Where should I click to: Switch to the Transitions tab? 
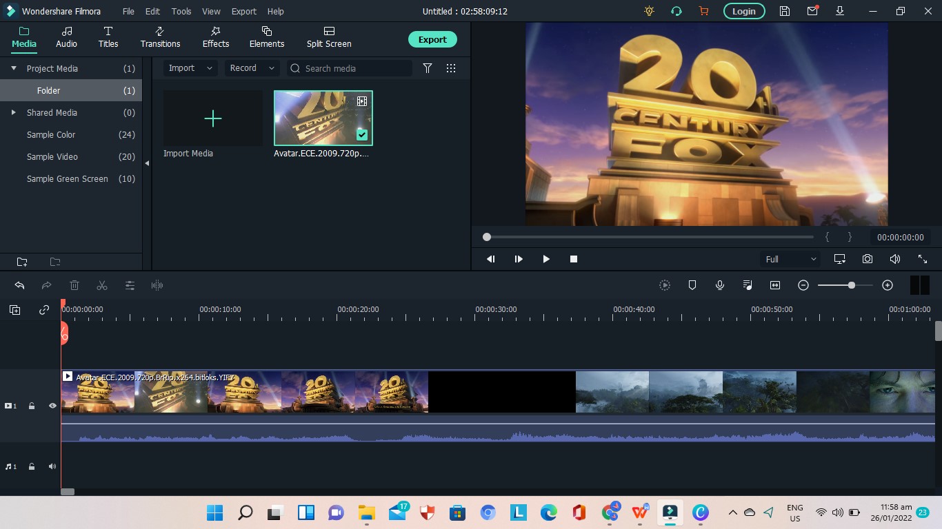coord(160,37)
